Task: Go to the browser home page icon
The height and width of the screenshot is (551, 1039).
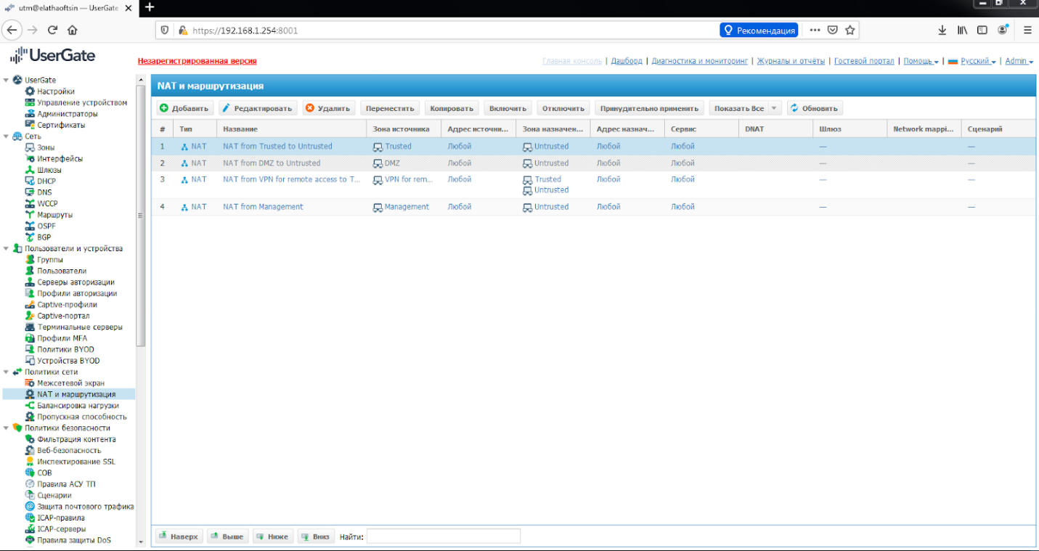Action: (x=73, y=30)
